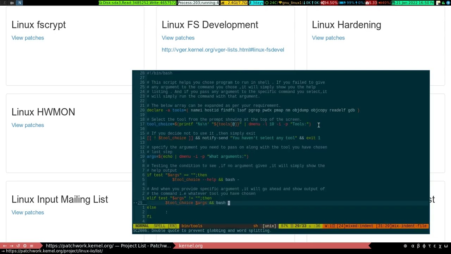This screenshot has height=254, width=451.
Task: Click the omega symbol in bottom bar
Action: tap(446, 246)
